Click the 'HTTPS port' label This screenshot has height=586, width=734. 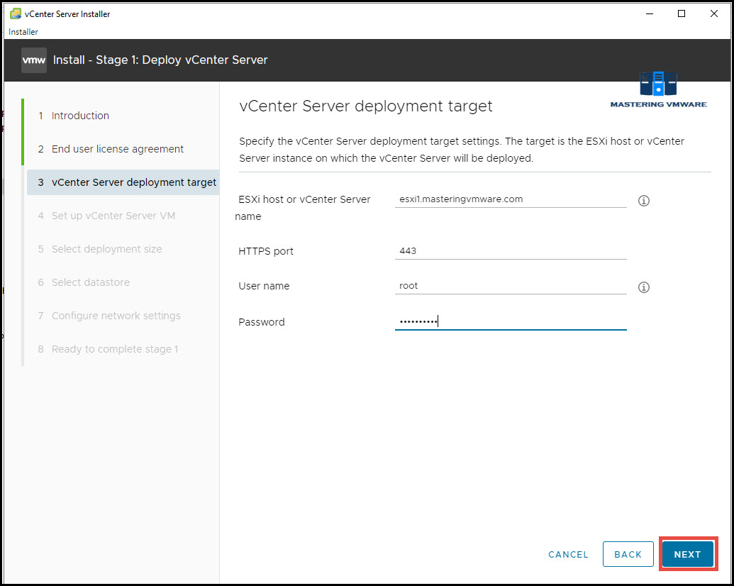point(266,251)
